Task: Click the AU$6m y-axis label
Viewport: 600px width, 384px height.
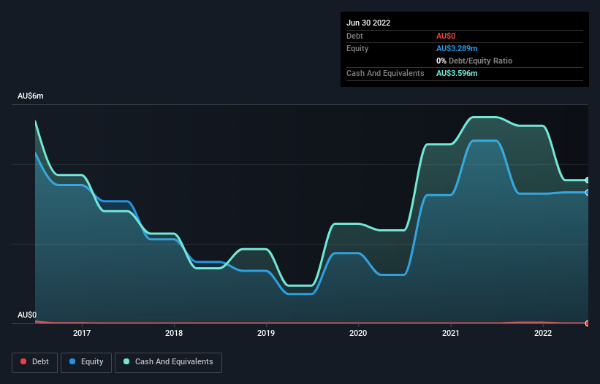Action: pyautogui.click(x=31, y=96)
